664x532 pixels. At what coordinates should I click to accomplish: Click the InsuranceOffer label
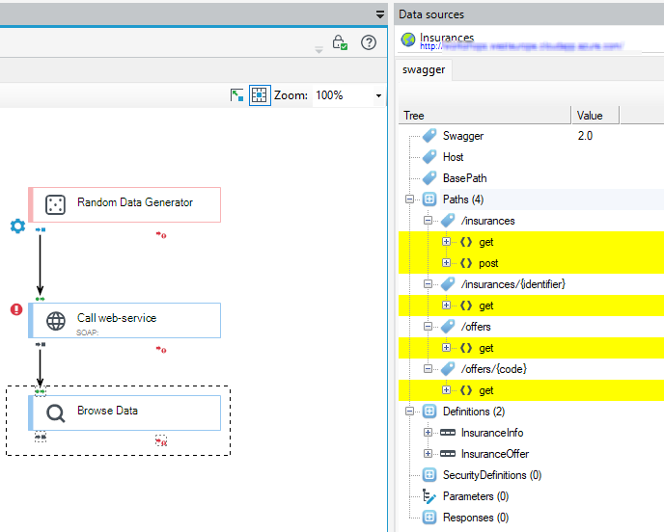click(494, 454)
